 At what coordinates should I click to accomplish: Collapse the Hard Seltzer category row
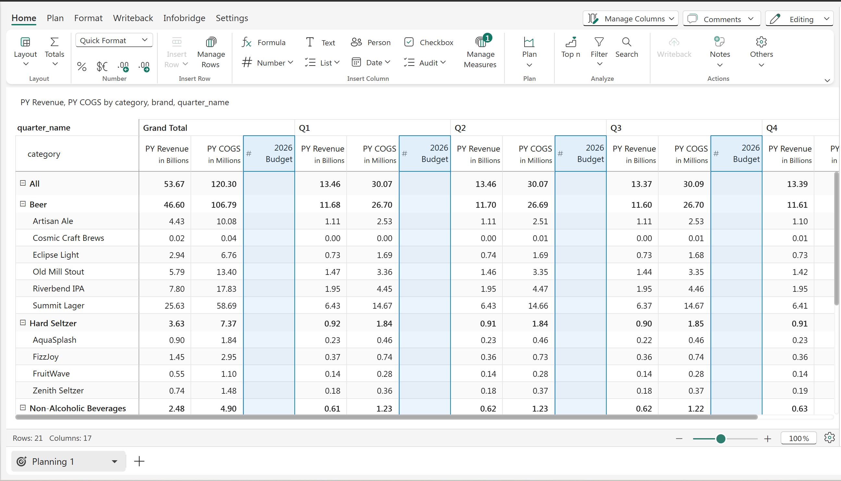coord(23,323)
